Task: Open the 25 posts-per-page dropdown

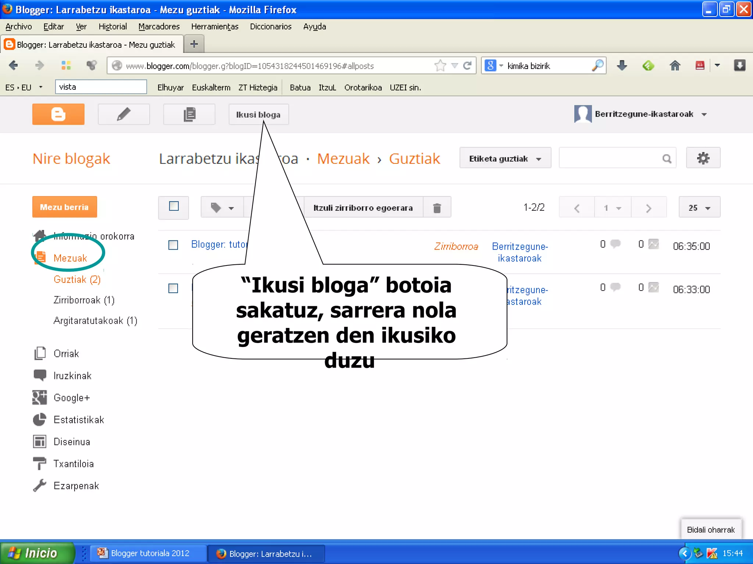Action: [x=699, y=208]
